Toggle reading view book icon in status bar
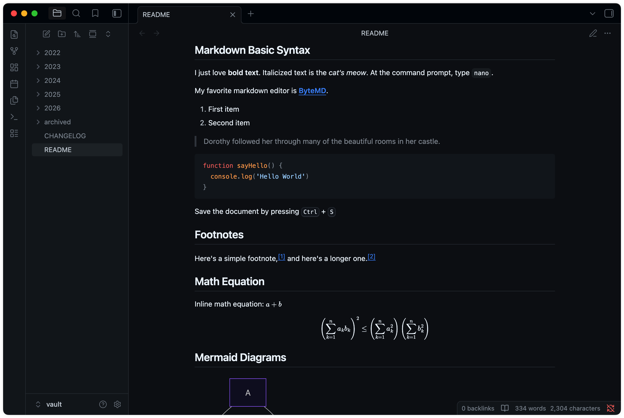Viewport: 624px width, 418px height. point(505,408)
